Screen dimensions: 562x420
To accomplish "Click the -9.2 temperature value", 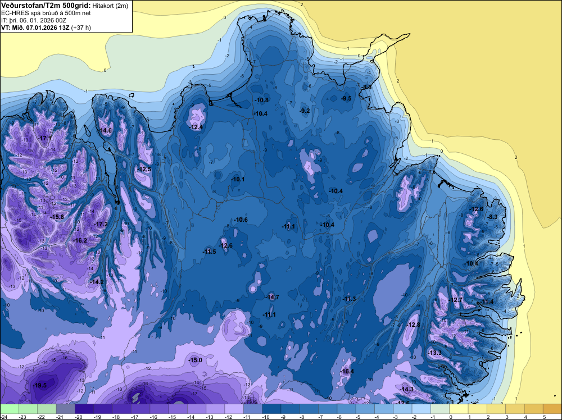I will coord(305,111).
